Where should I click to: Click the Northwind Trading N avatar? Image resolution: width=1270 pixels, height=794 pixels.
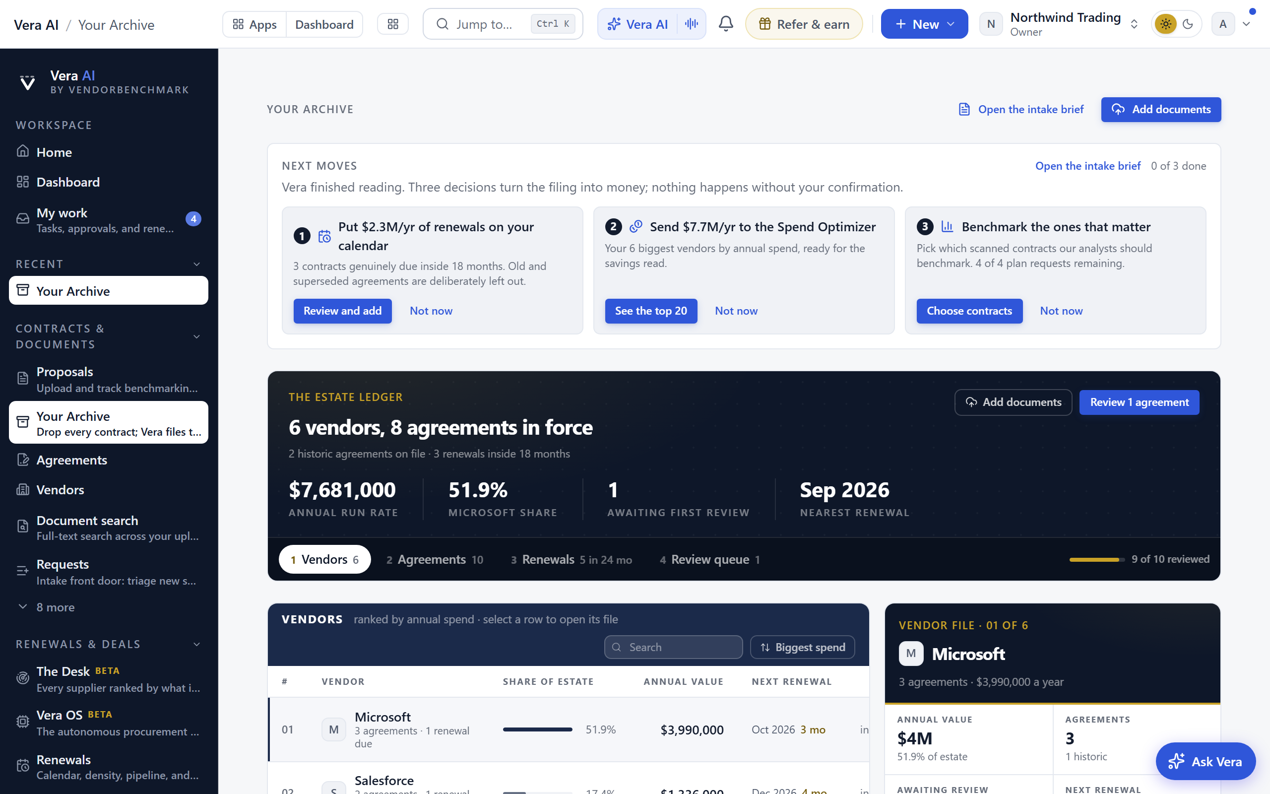click(x=991, y=24)
